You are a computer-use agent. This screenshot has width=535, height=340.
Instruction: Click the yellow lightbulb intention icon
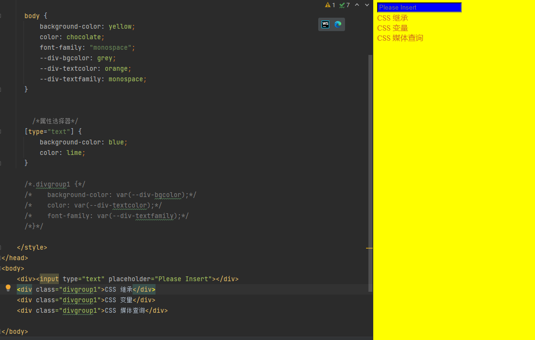click(8, 288)
